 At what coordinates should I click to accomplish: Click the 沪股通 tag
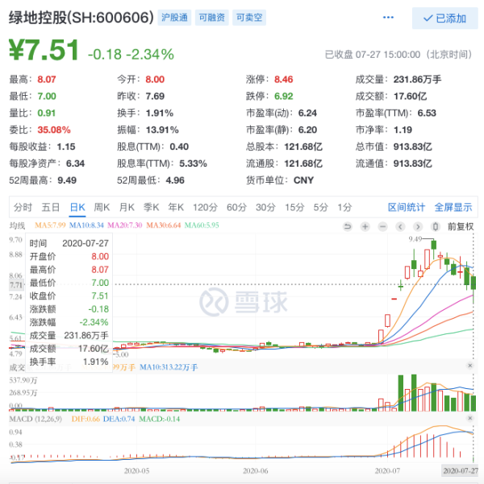pyautogui.click(x=174, y=18)
